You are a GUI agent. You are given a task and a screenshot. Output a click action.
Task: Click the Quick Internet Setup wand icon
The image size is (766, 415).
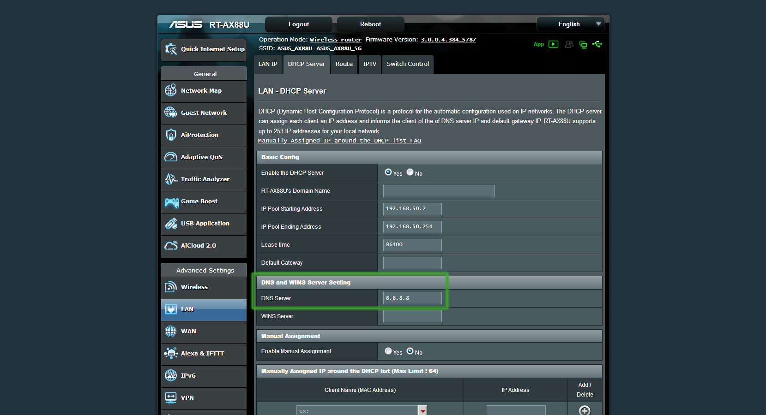pyautogui.click(x=171, y=49)
